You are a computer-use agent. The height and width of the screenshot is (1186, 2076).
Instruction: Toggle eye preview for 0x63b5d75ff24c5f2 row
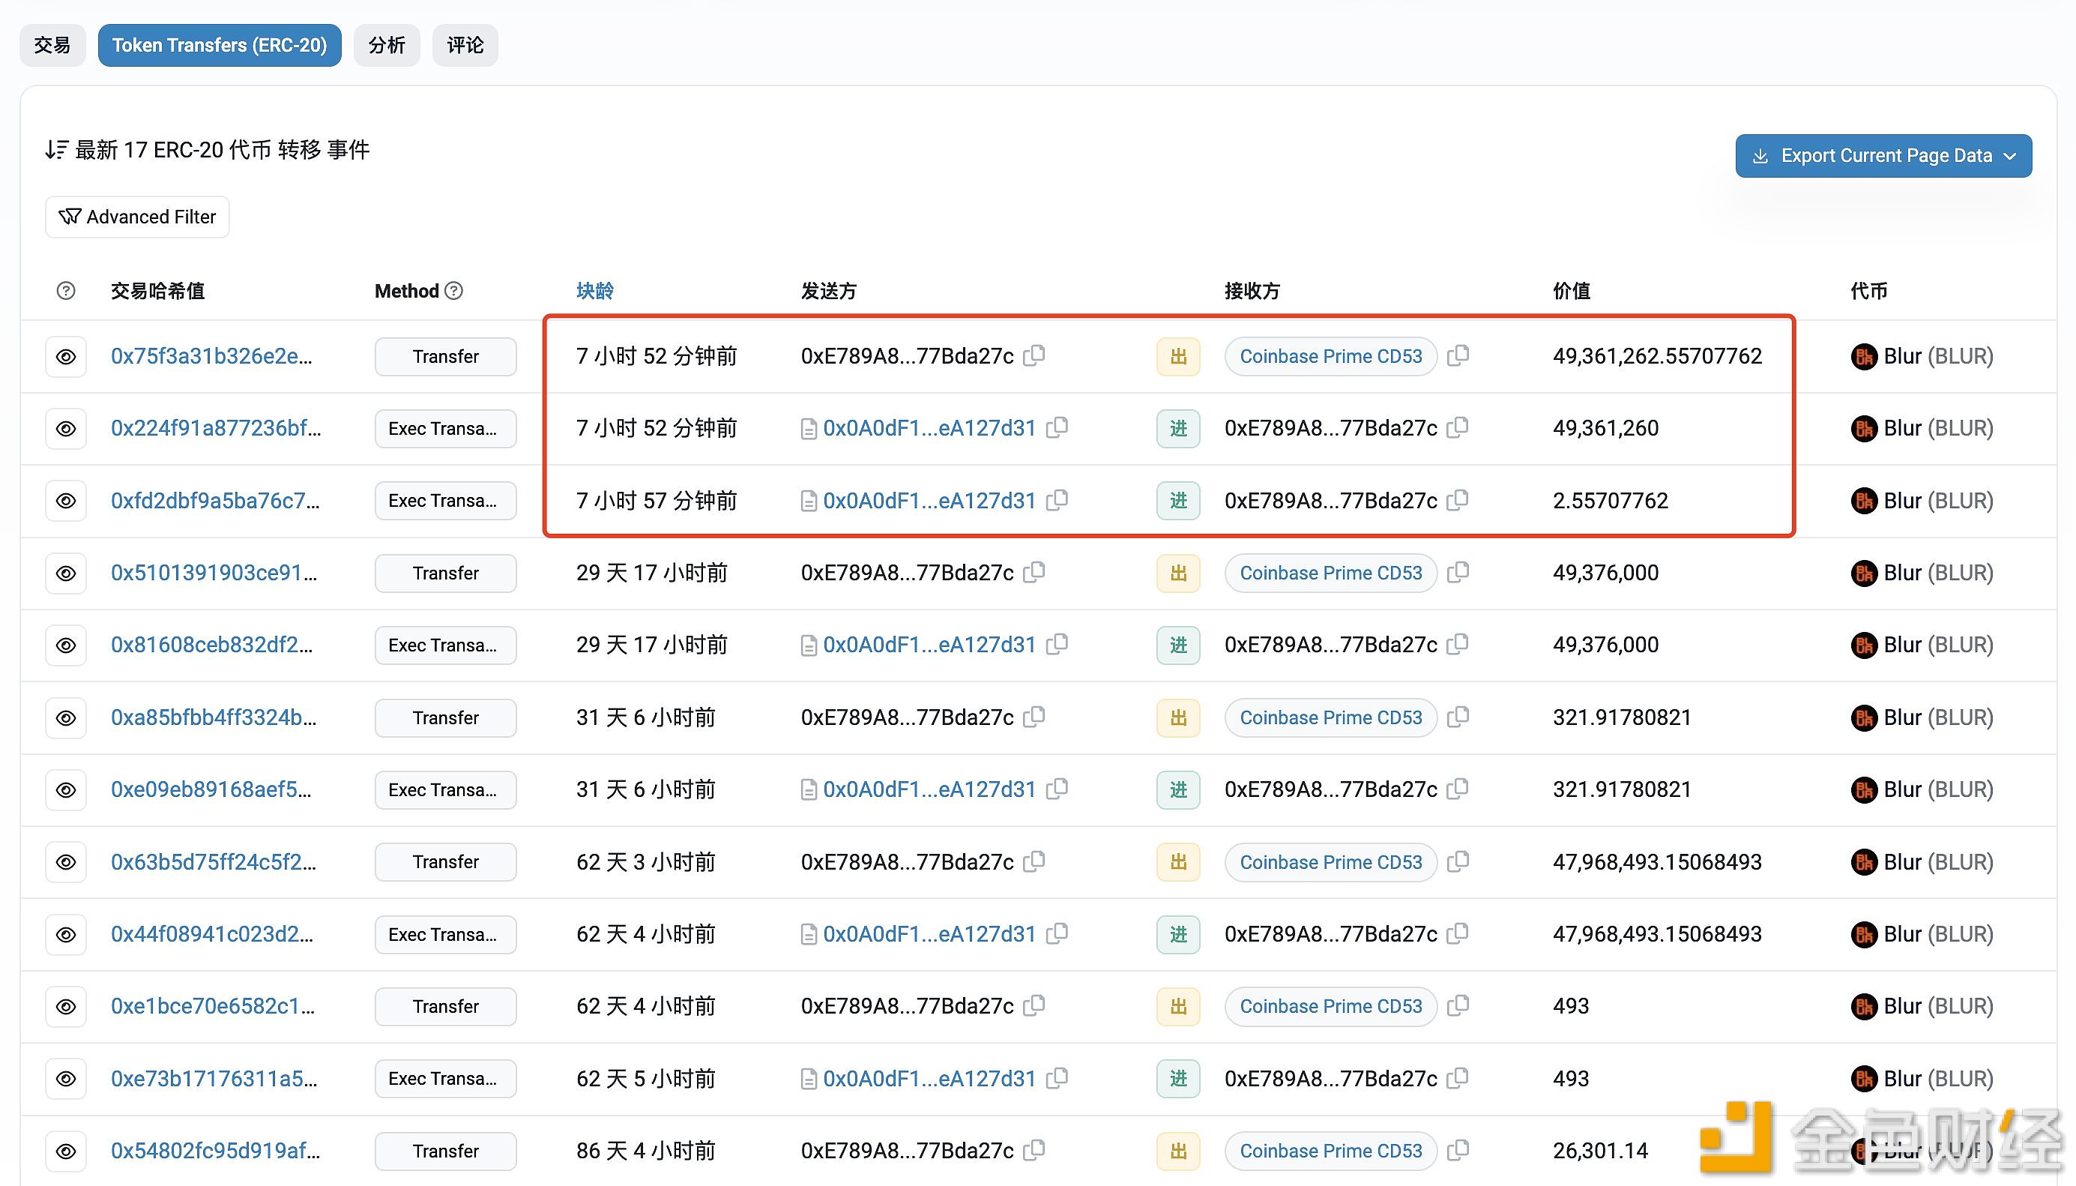tap(66, 862)
